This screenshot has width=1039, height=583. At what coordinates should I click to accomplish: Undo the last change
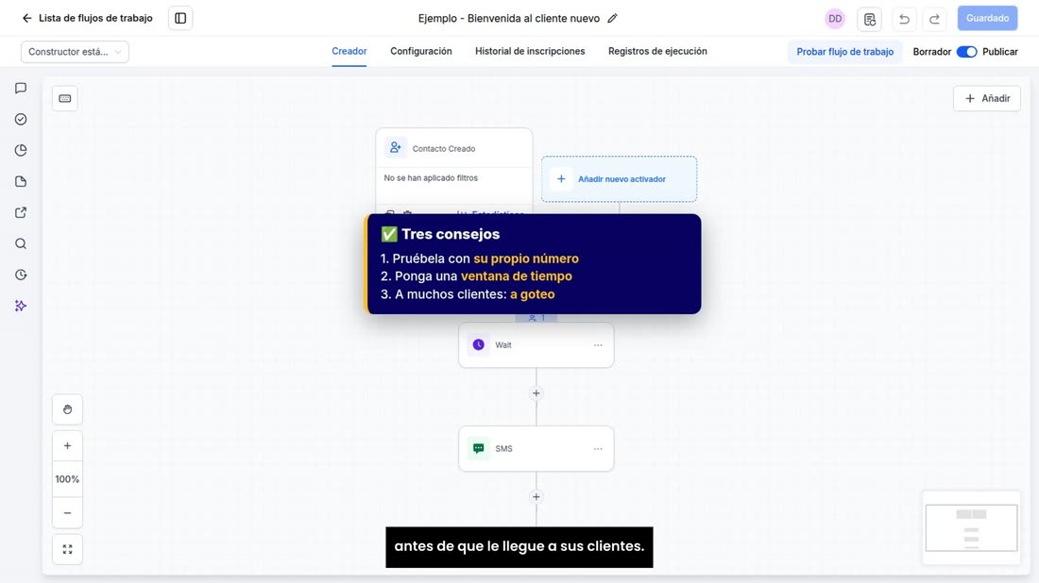904,19
